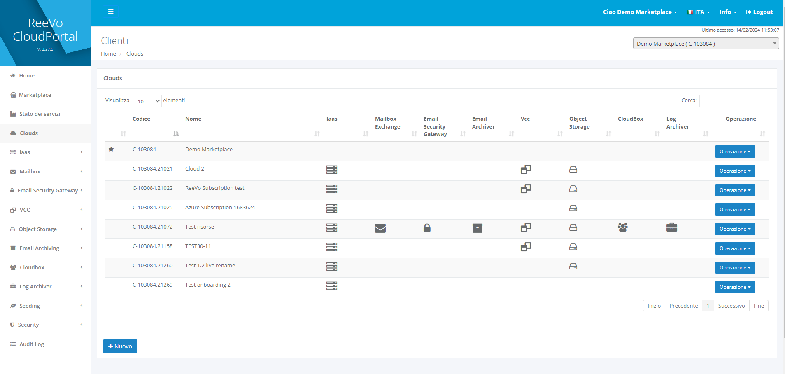Screen dimensions: 785x374
Task: Click Iaas icon in ReeVo Subscription test row
Action: pos(332,189)
